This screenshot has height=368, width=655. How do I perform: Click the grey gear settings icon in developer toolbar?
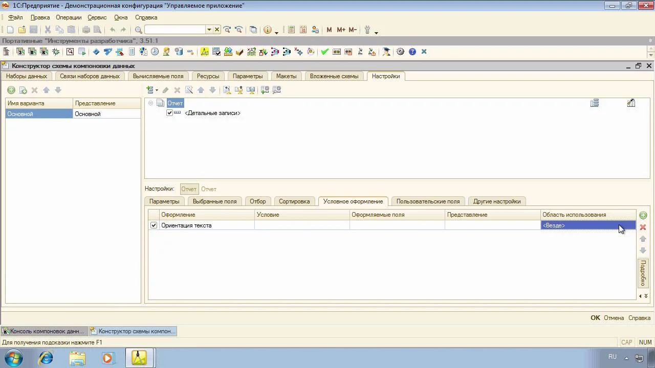pos(401,52)
